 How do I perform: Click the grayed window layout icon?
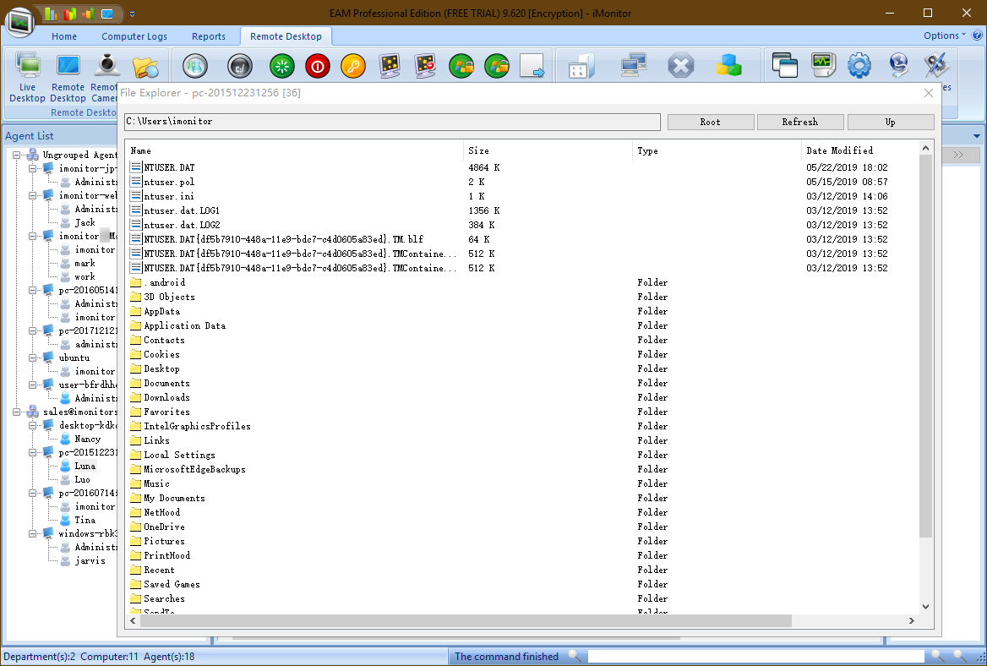581,65
